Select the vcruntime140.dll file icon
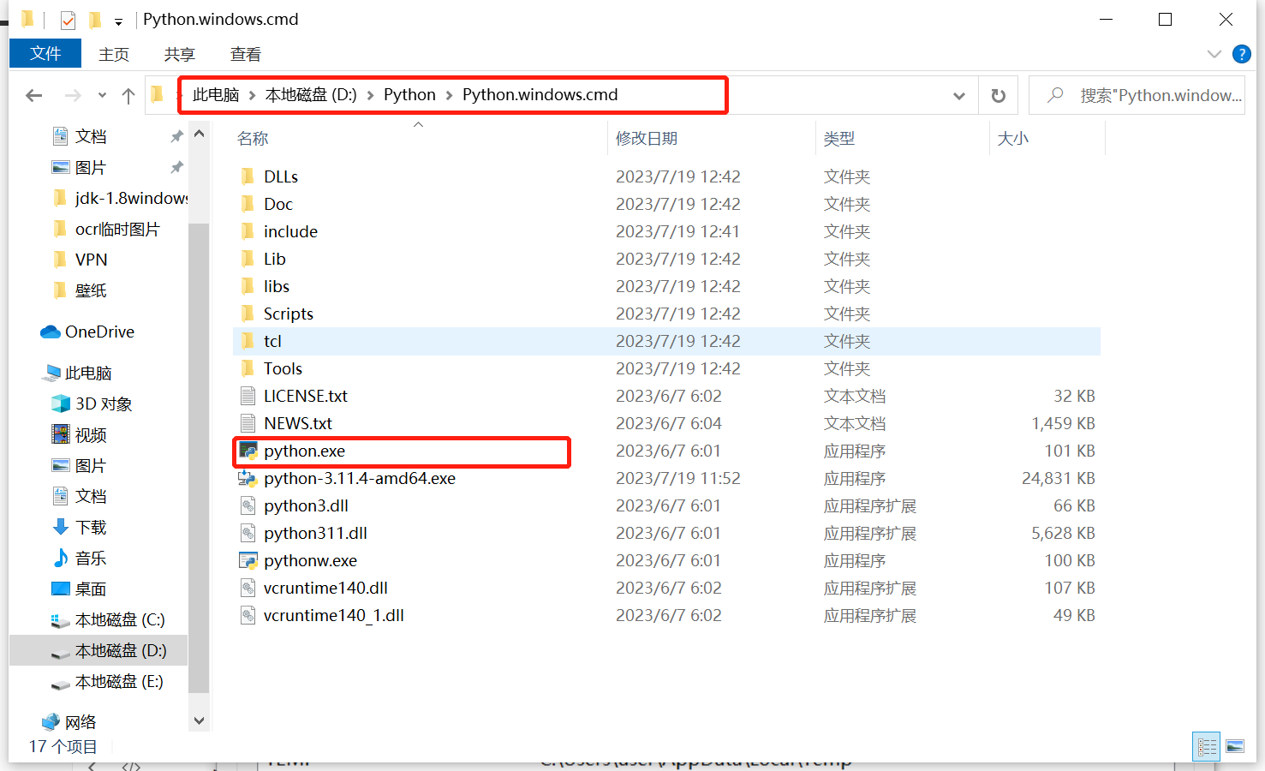Screen dimensions: 1265x771 (x=248, y=588)
